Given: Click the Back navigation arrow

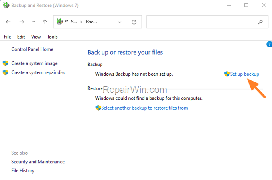Looking at the screenshot, I should tap(8, 22).
